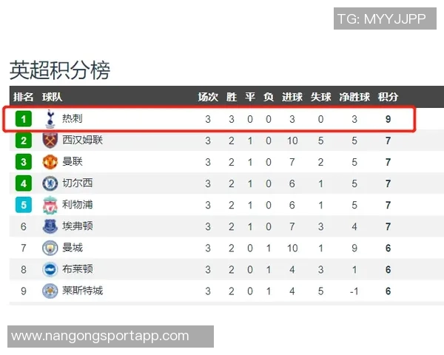Click the Chelsea (切尔西) club crest
The width and height of the screenshot is (444, 355).
pyautogui.click(x=50, y=183)
